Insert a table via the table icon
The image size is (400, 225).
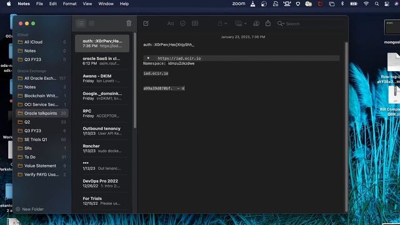[195, 24]
